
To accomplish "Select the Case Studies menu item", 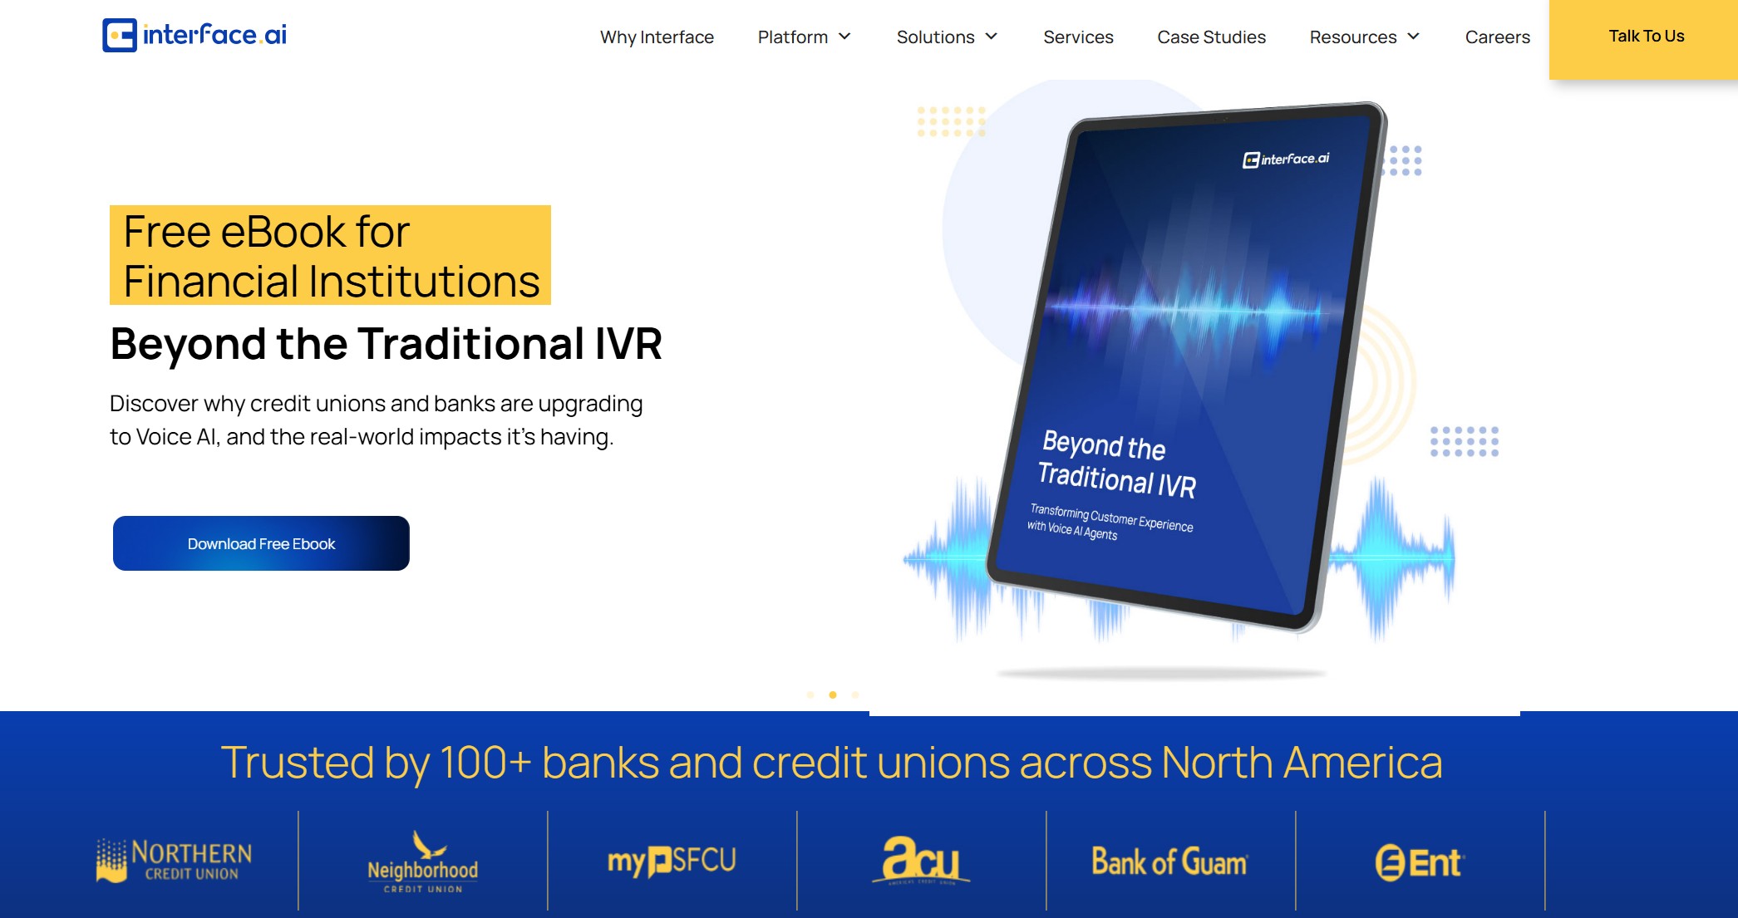I will (x=1210, y=37).
